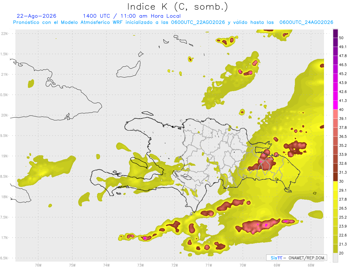Screen dimensions: 349x269
Task: Select the legend value "23.9"
Action: pyautogui.click(x=343, y=226)
